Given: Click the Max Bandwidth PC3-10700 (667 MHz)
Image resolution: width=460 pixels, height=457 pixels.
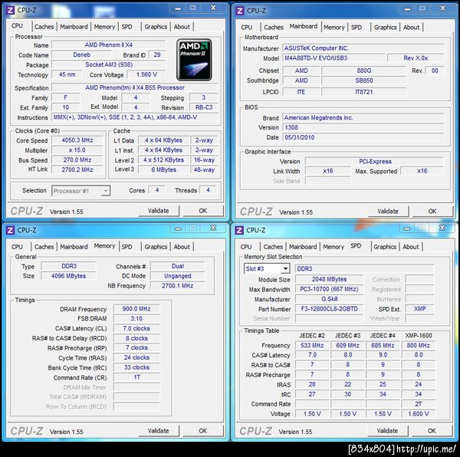Looking at the screenshot, I should pos(329,290).
